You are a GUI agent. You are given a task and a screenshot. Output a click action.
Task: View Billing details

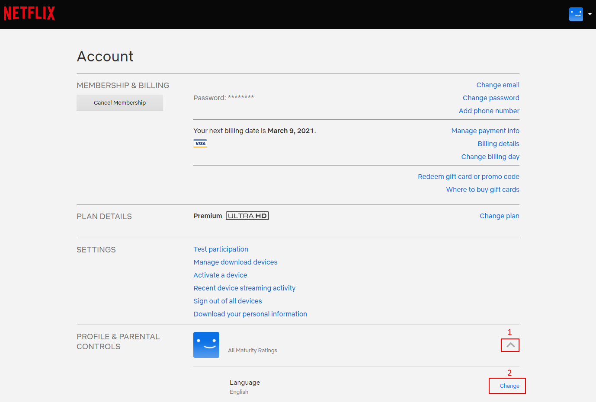[498, 144]
